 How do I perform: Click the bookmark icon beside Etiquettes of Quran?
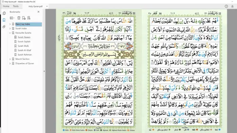(x=13, y=63)
